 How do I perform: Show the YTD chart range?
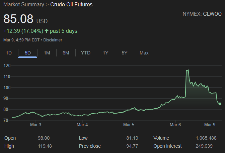click(x=86, y=53)
